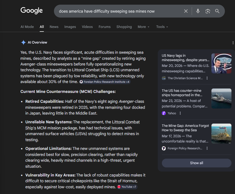Open options for Christian Science Monitor result
Image resolution: width=235 pixels, height=194 pixels.
pyautogui.click(x=207, y=78)
